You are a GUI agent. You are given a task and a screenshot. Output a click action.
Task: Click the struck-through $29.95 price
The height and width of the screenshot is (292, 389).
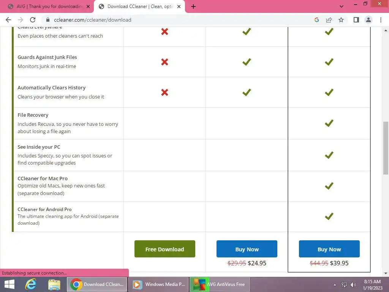tap(237, 263)
